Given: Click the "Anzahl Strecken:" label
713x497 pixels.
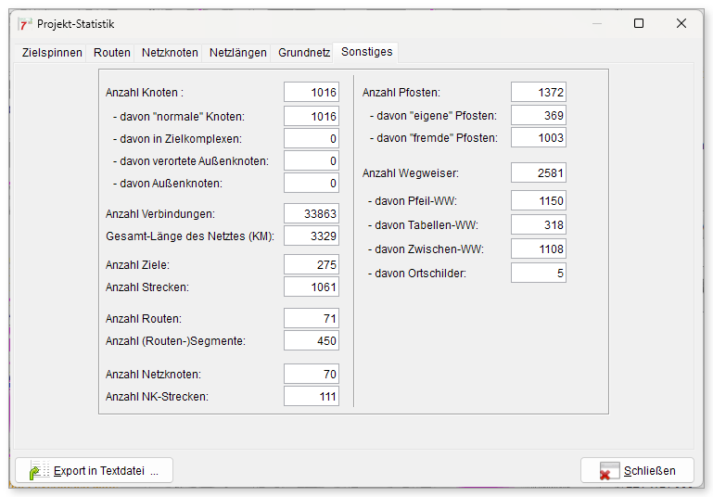Looking at the screenshot, I should [146, 287].
